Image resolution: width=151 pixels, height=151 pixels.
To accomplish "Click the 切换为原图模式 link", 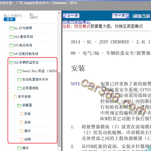I will 76,22.
